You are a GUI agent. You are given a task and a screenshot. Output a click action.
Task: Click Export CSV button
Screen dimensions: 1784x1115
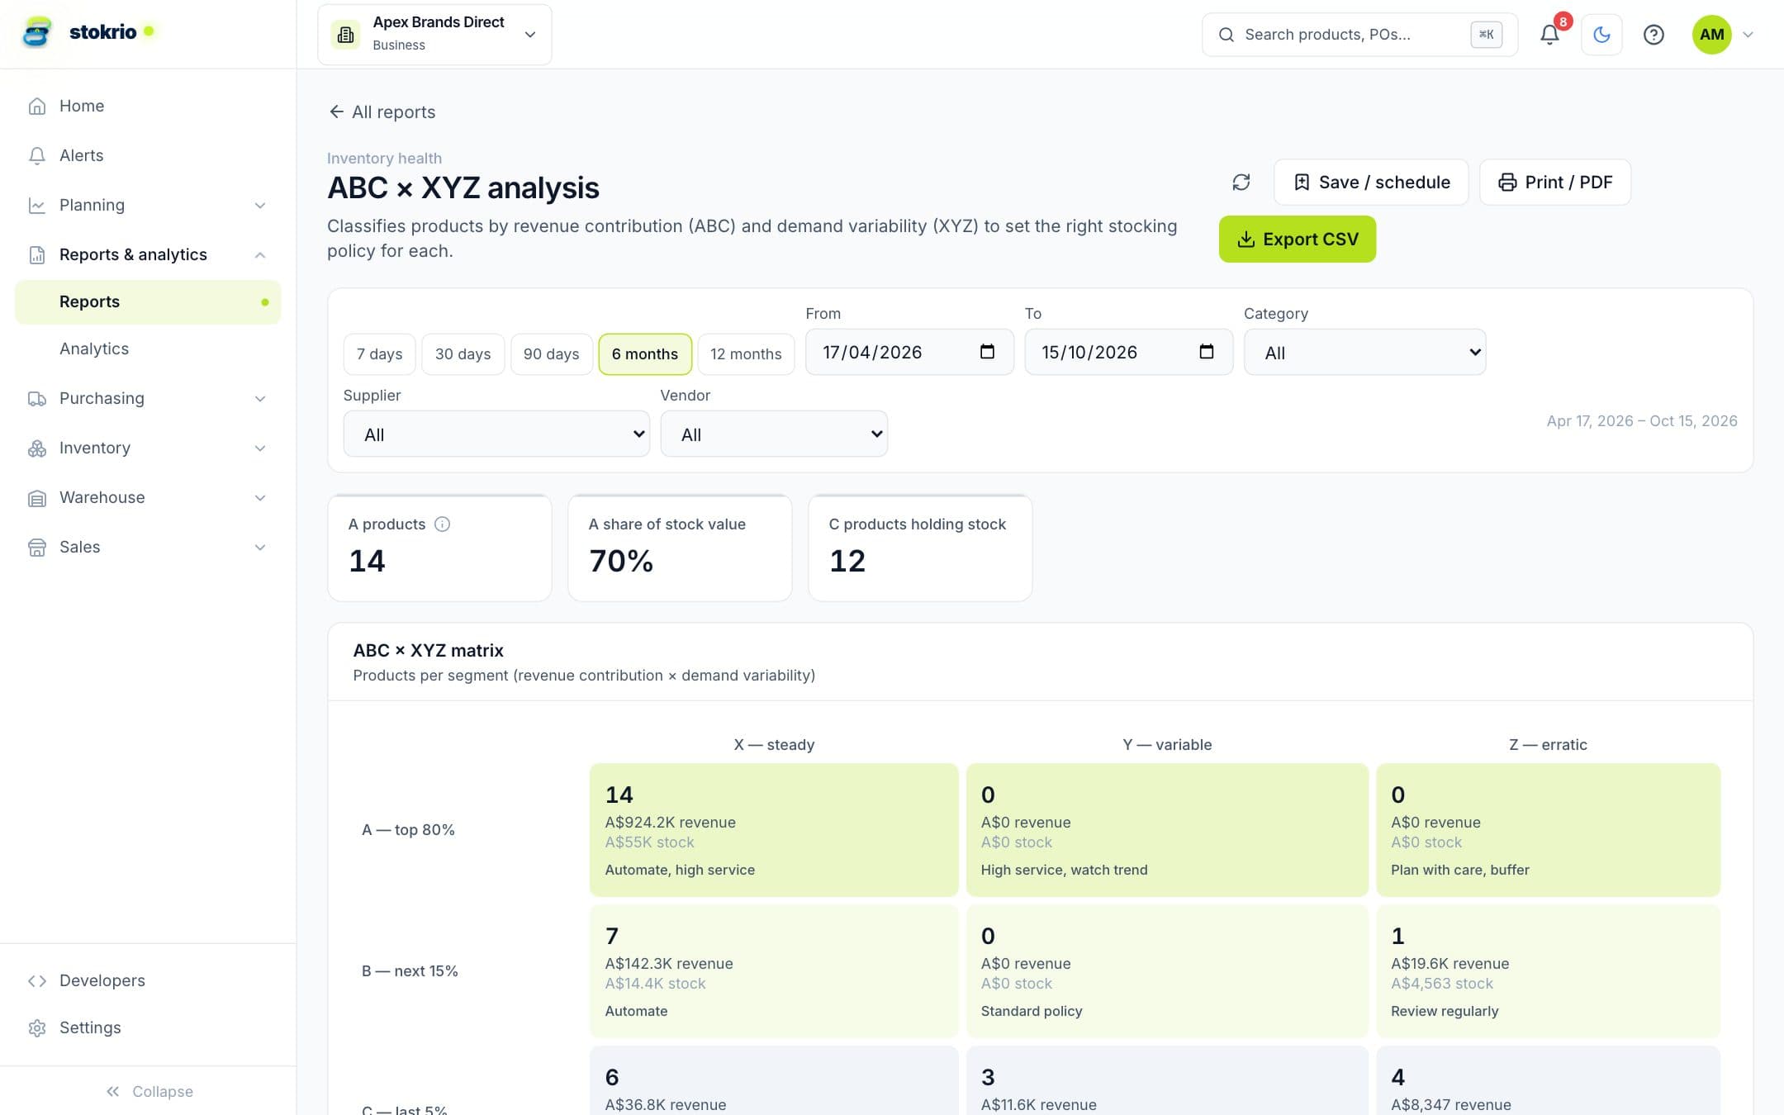1297,239
